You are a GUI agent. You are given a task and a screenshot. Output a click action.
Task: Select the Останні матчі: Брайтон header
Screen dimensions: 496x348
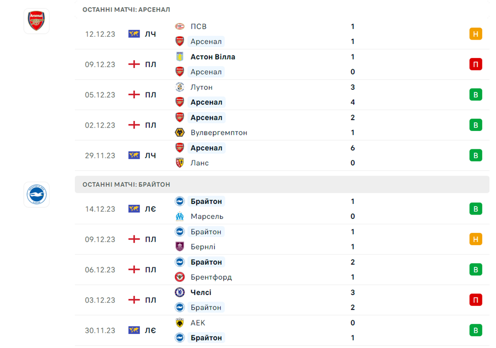tap(126, 185)
